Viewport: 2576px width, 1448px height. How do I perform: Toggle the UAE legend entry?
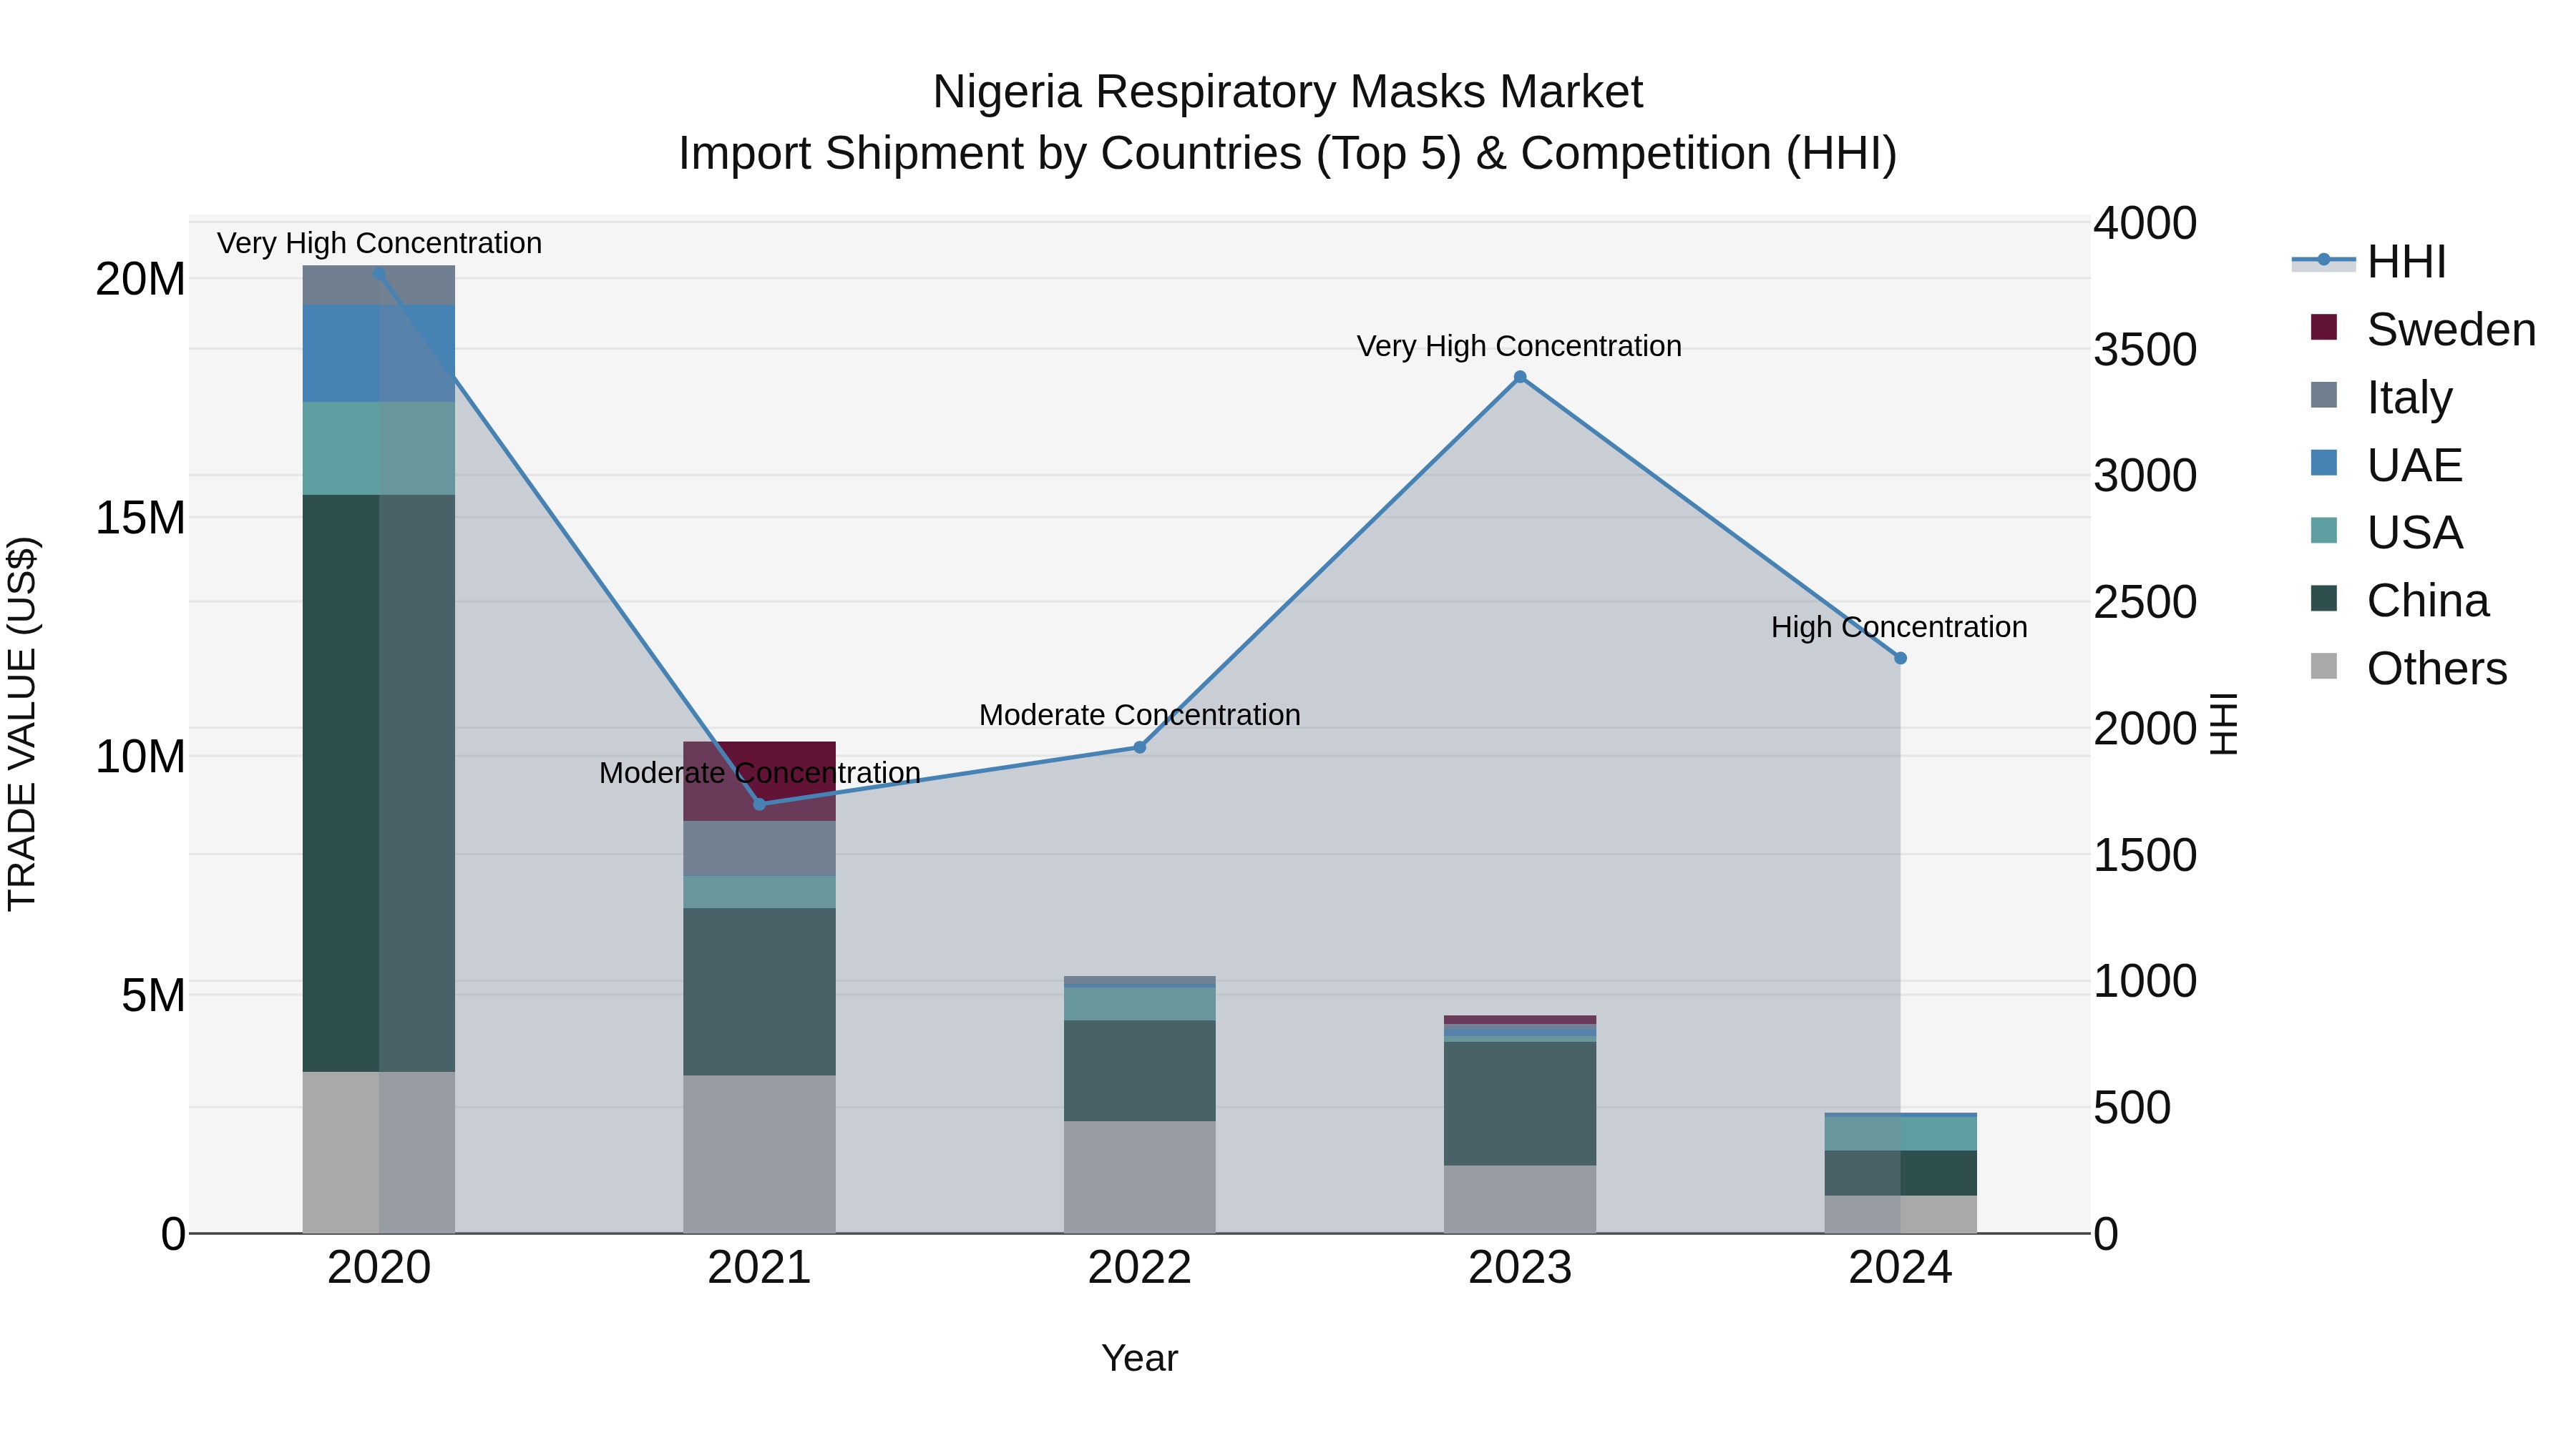coord(2386,465)
